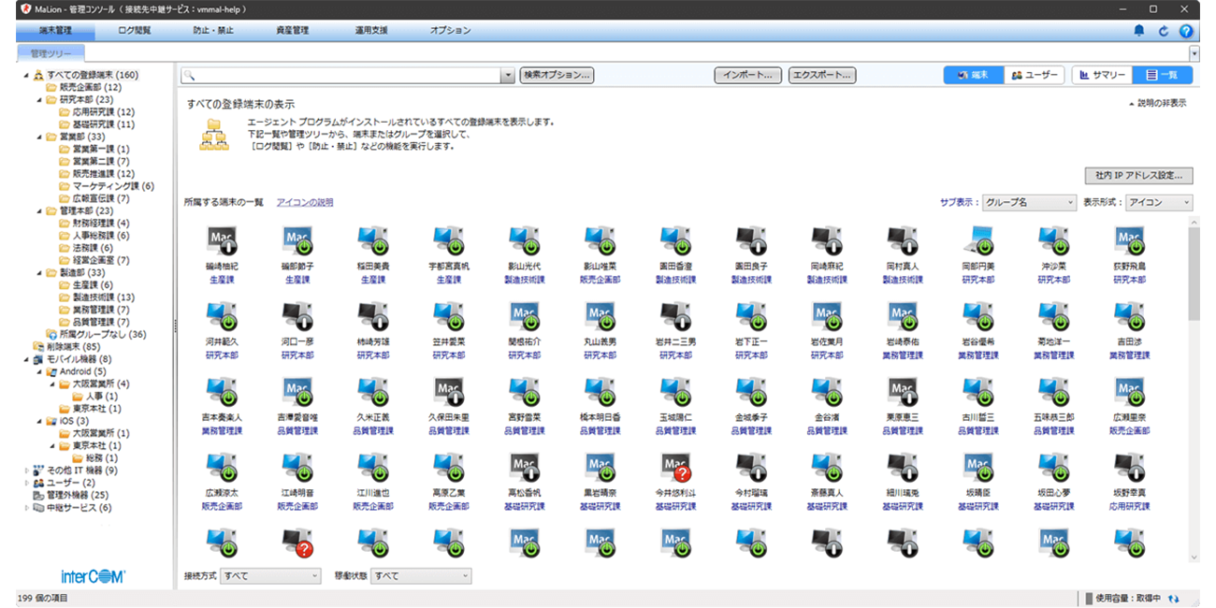Click the notification bell icon
1216x608 pixels.
[x=1138, y=31]
